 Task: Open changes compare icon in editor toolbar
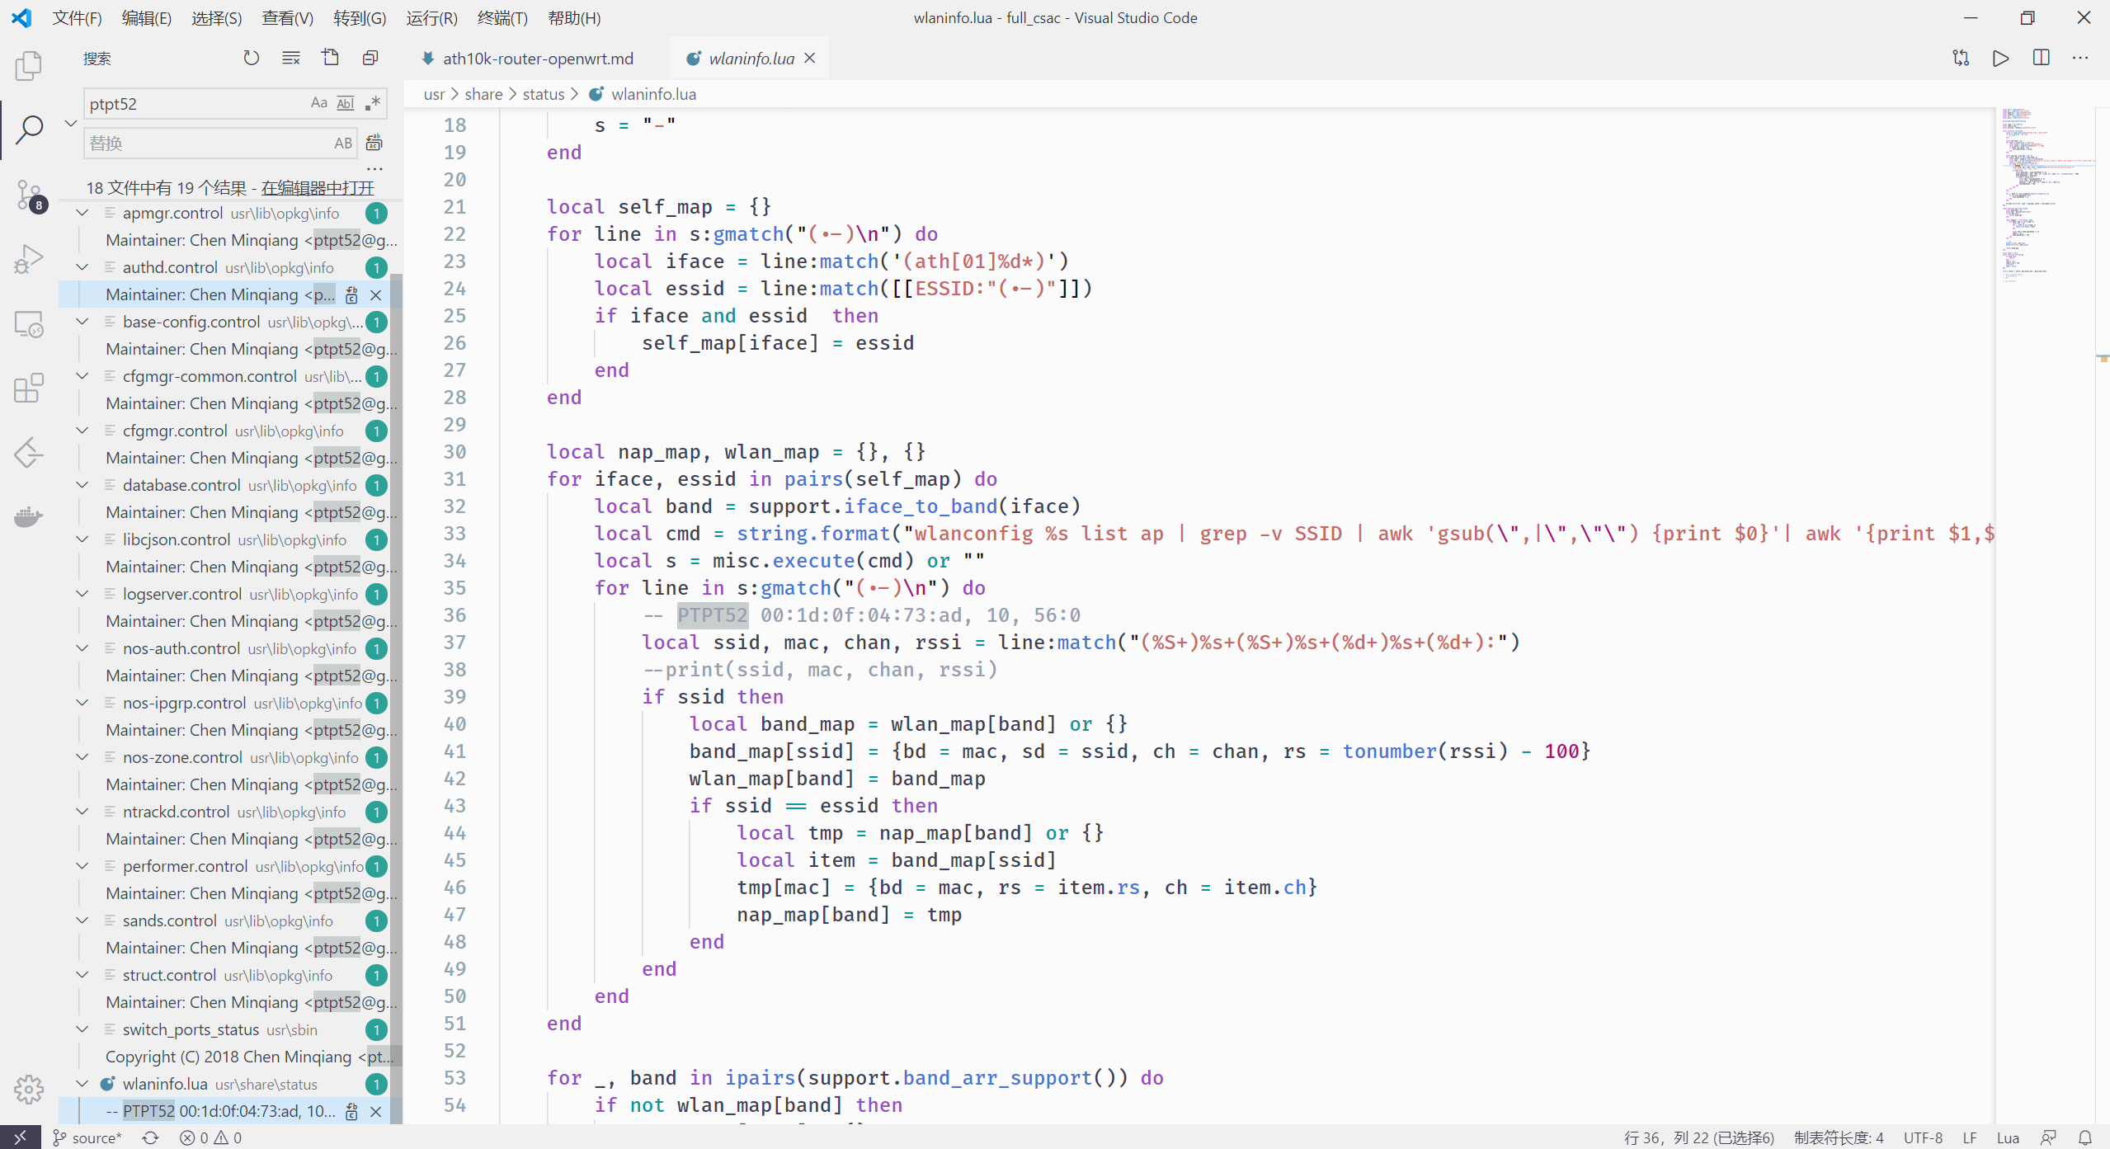pos(1961,58)
